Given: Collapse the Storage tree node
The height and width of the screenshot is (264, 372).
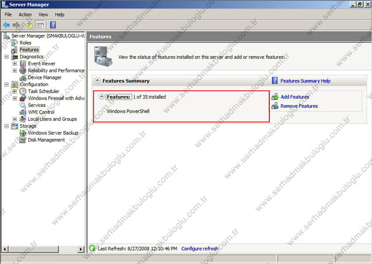Looking at the screenshot, I should 6,126.
